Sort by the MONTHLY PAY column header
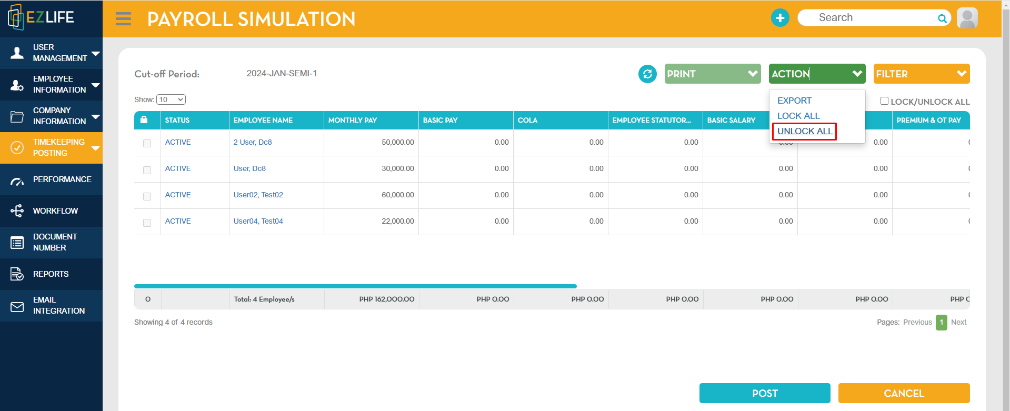 tap(371, 120)
